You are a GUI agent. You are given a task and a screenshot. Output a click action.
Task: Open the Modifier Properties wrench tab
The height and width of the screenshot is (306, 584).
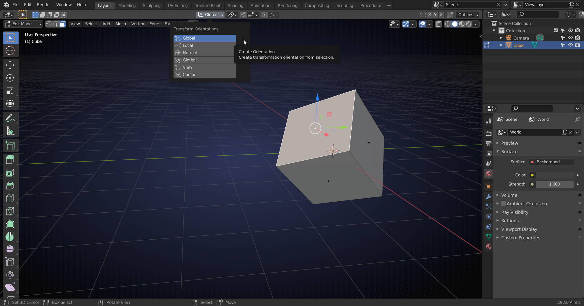[x=489, y=196]
